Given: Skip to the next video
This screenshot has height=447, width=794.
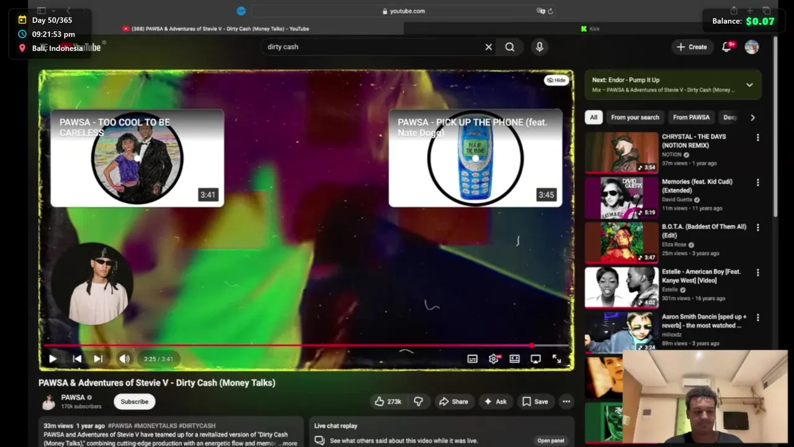Looking at the screenshot, I should pyautogui.click(x=98, y=359).
